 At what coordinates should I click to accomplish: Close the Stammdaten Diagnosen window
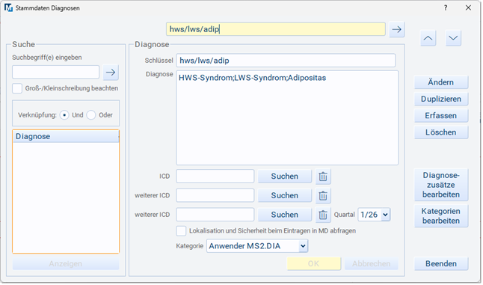coord(468,7)
